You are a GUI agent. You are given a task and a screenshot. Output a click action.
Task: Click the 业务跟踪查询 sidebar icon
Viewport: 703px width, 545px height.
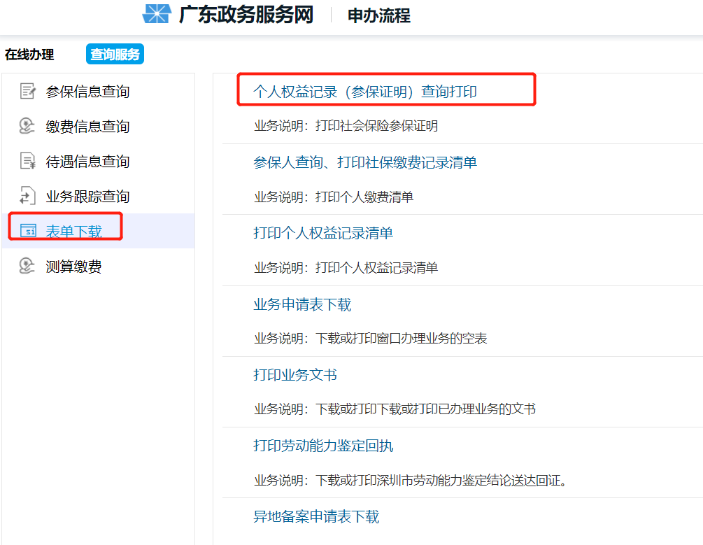[x=27, y=196]
